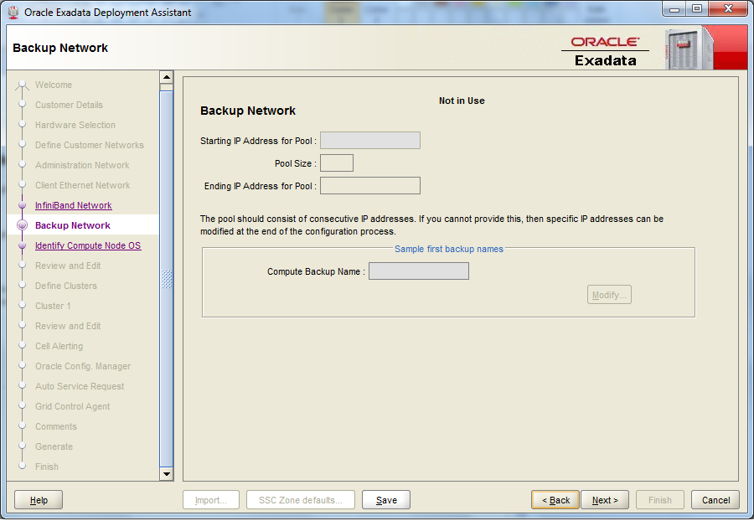Click the Compute Backup Name field
The height and width of the screenshot is (521, 754).
pos(418,271)
